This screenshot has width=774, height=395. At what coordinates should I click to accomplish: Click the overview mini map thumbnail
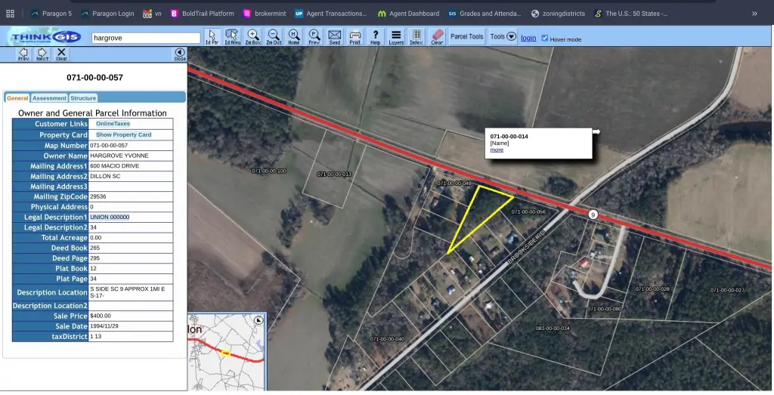pos(227,352)
